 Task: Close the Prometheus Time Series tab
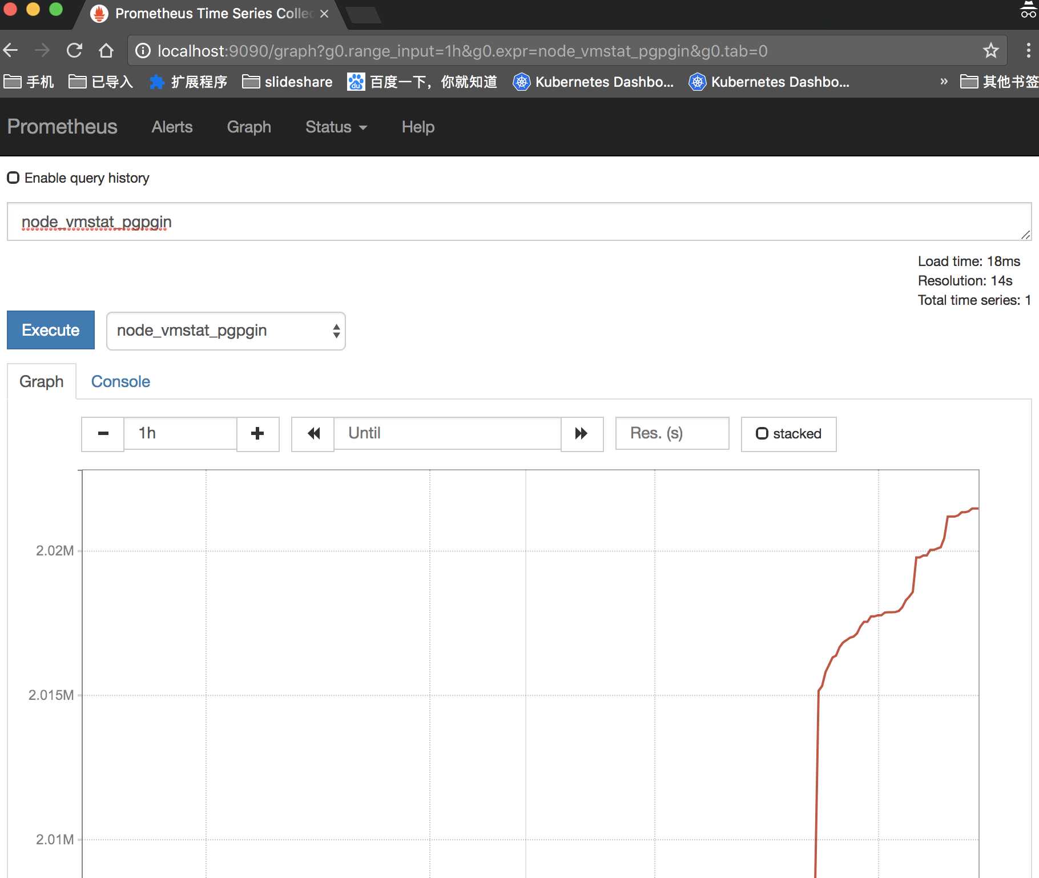pyautogui.click(x=324, y=14)
